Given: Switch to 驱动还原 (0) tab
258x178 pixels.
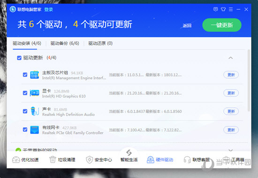Looking at the screenshot, I should pos(100,43).
